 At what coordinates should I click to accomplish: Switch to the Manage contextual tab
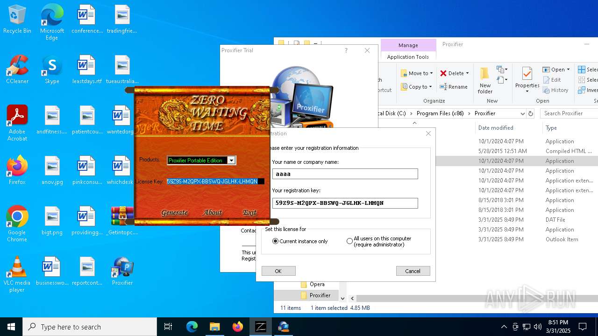[x=408, y=45]
